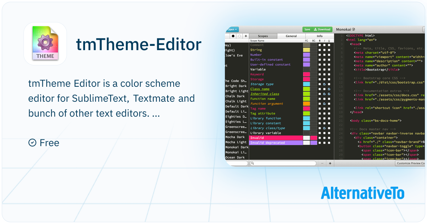
Task: Toggle italic checkbox for Storage type
Action: tap(325, 84)
